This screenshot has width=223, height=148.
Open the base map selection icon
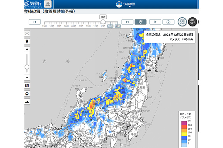(27, 85)
